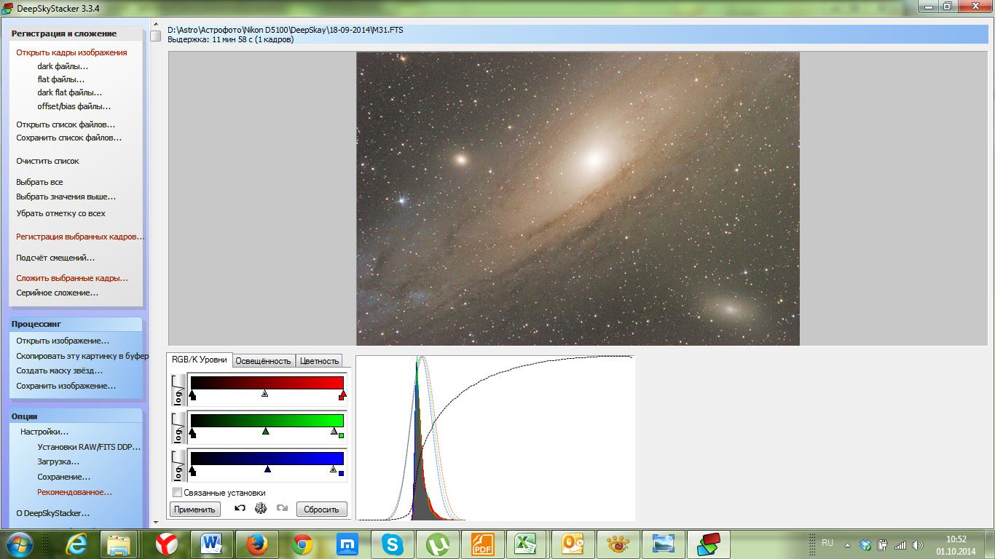
Task: Open Настройки in the Опции section
Action: tap(44, 432)
